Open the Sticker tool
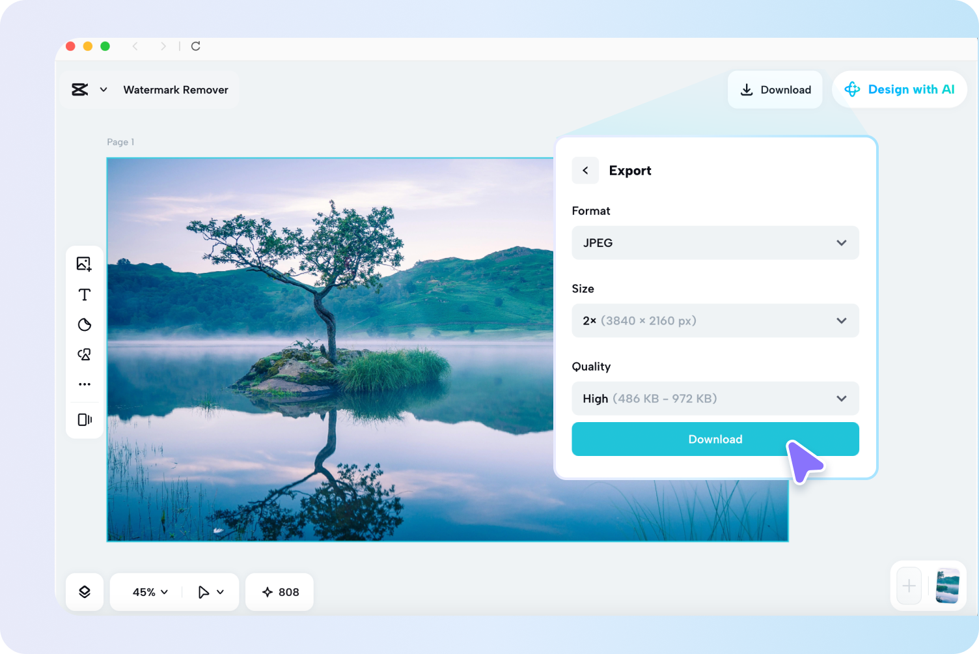Screen dimensions: 979x654 [x=84, y=324]
